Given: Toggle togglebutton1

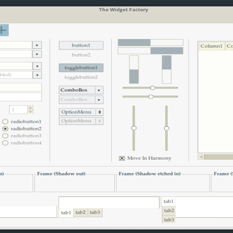Looking at the screenshot, I should pos(81,68).
